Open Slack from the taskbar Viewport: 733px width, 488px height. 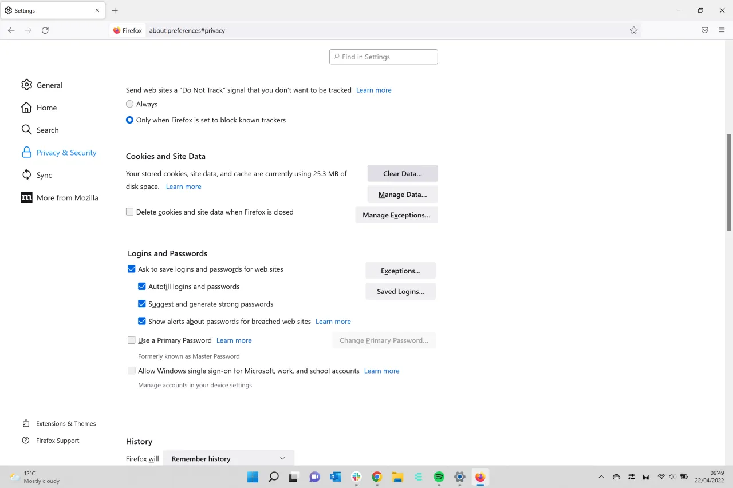click(356, 477)
